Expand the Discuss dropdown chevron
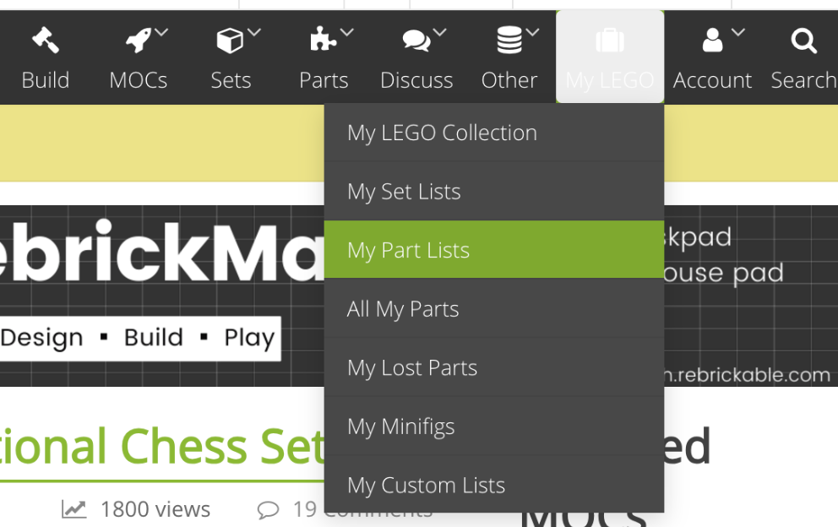838x527 pixels. 439,33
